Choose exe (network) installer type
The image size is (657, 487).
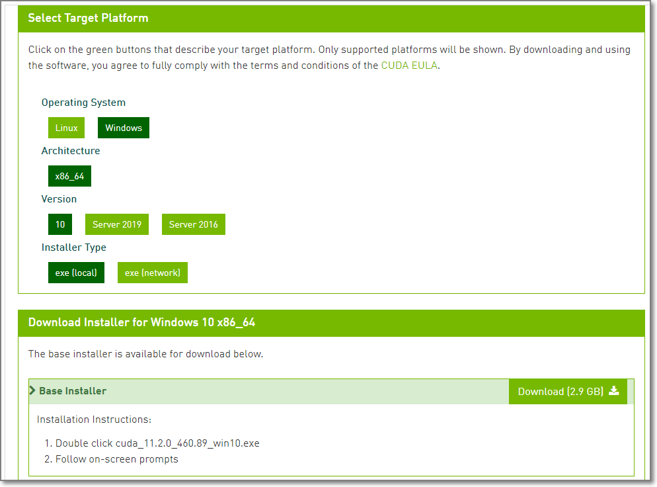pyautogui.click(x=153, y=273)
